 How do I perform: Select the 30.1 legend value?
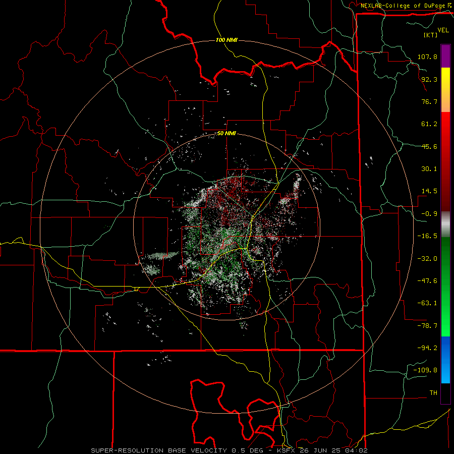pyautogui.click(x=429, y=169)
